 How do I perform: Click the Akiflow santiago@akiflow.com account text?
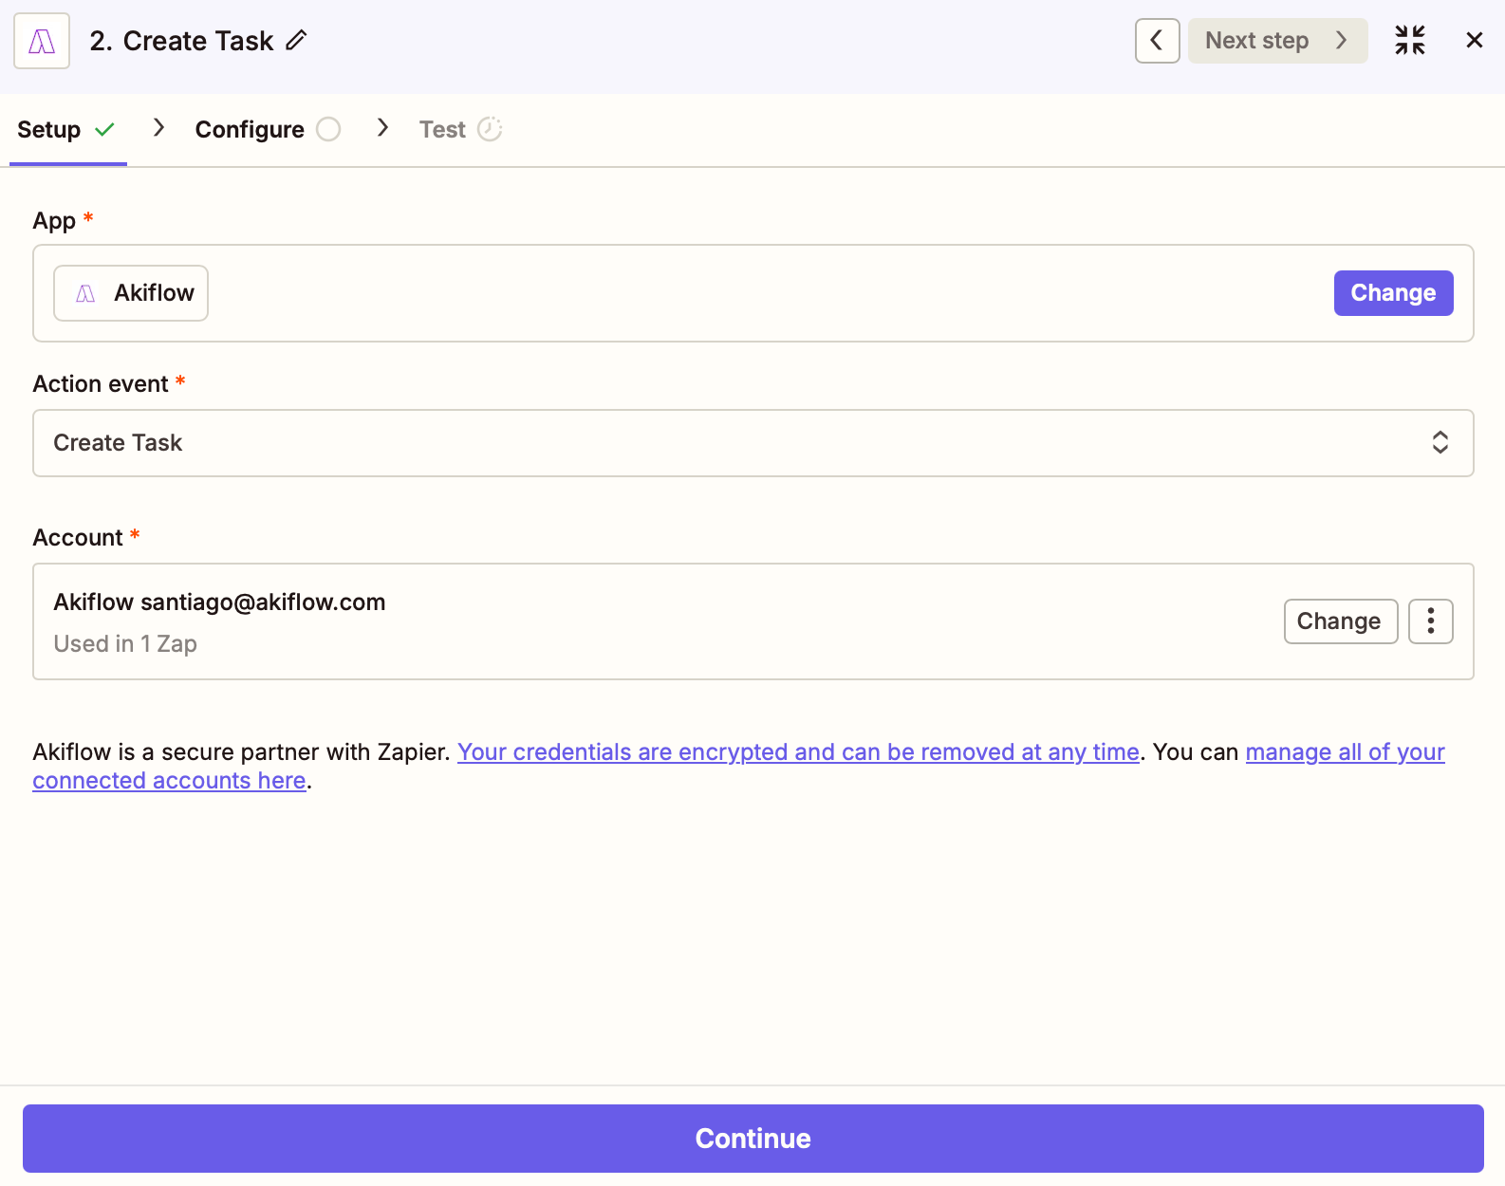coord(219,602)
